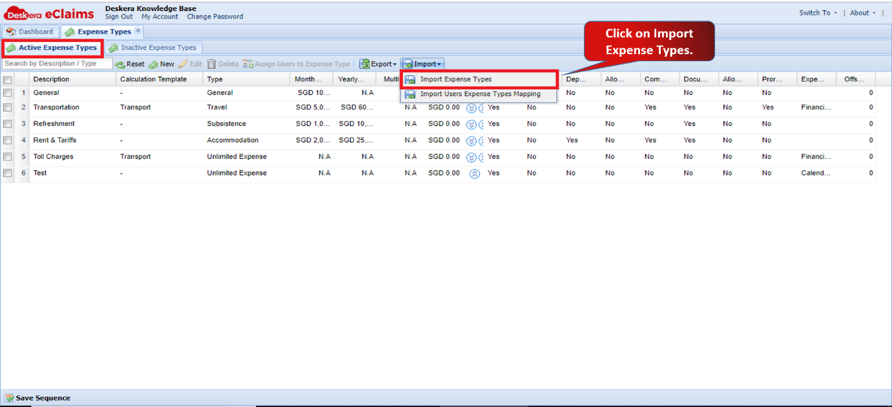This screenshot has height=407, width=892.
Task: Sort by the Type column header
Action: point(247,79)
